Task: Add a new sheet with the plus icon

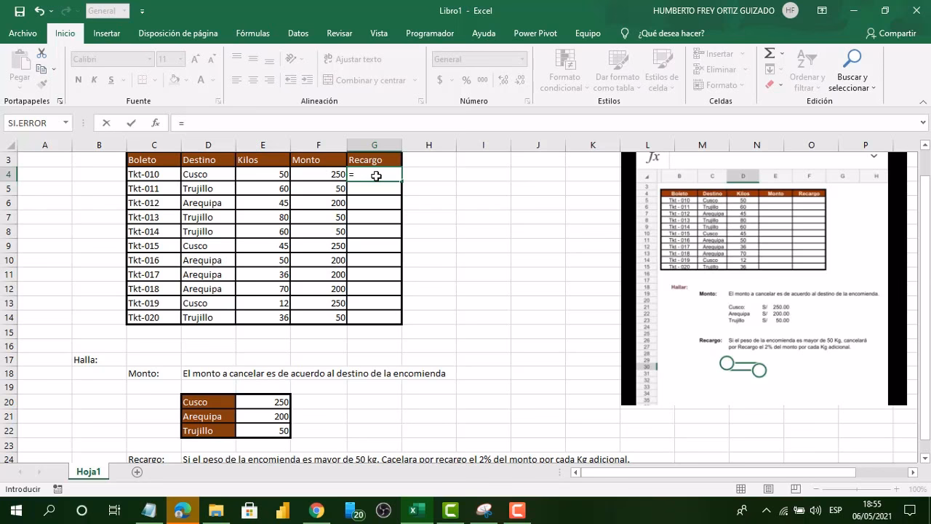Action: click(x=137, y=472)
